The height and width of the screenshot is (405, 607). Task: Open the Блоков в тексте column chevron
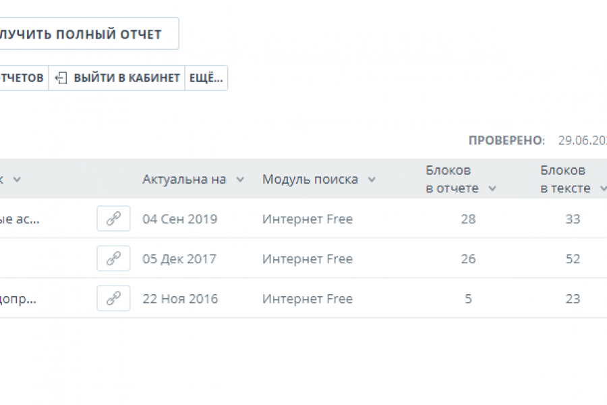[604, 189]
